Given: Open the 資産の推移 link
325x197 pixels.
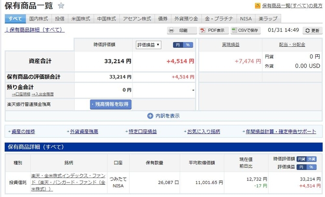Looking at the screenshot, I should pos(23,132).
